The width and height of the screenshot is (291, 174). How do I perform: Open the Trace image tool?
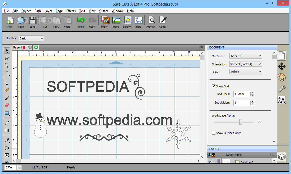point(116,20)
